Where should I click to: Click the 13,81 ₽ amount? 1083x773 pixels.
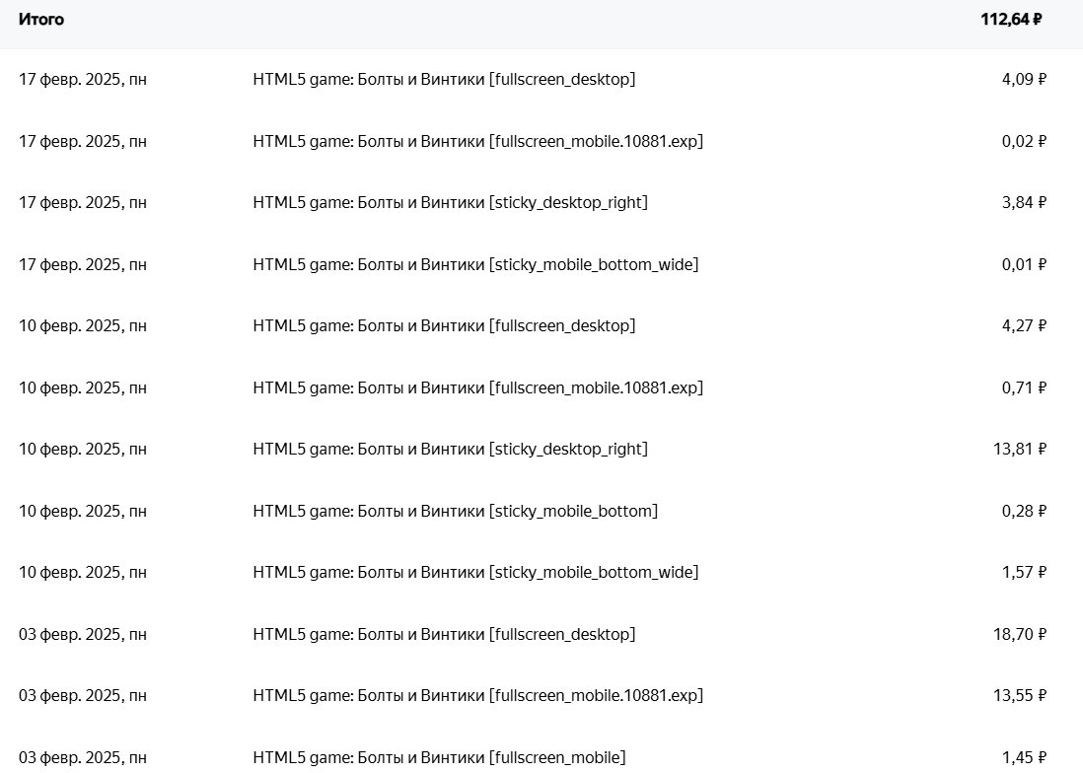[x=1019, y=449]
